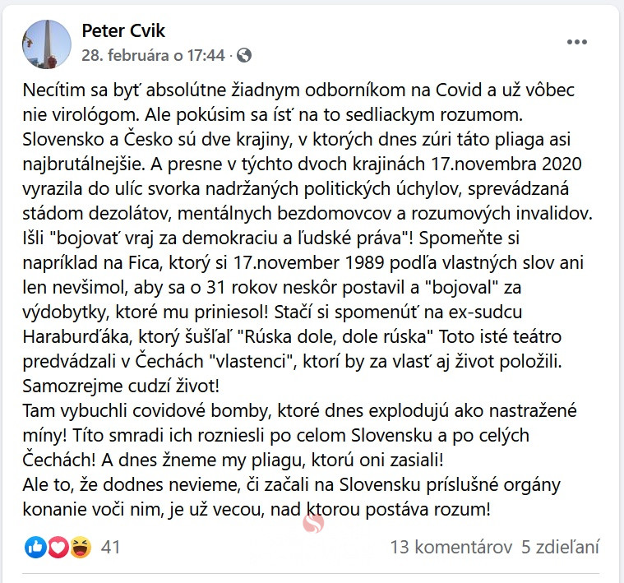View the 5 zdieľaní shares list
This screenshot has width=624, height=583.
(561, 547)
